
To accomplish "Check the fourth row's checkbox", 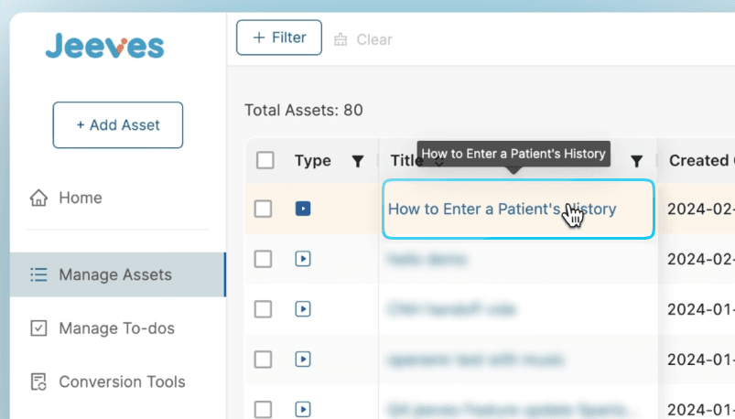I will pos(263,360).
